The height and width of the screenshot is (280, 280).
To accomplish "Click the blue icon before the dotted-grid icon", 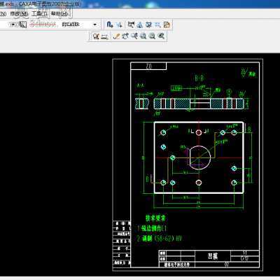I will 149,24.
